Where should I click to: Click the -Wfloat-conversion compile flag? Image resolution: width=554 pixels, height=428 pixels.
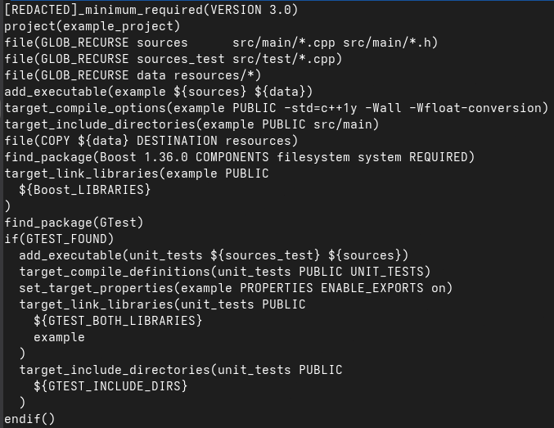point(475,108)
